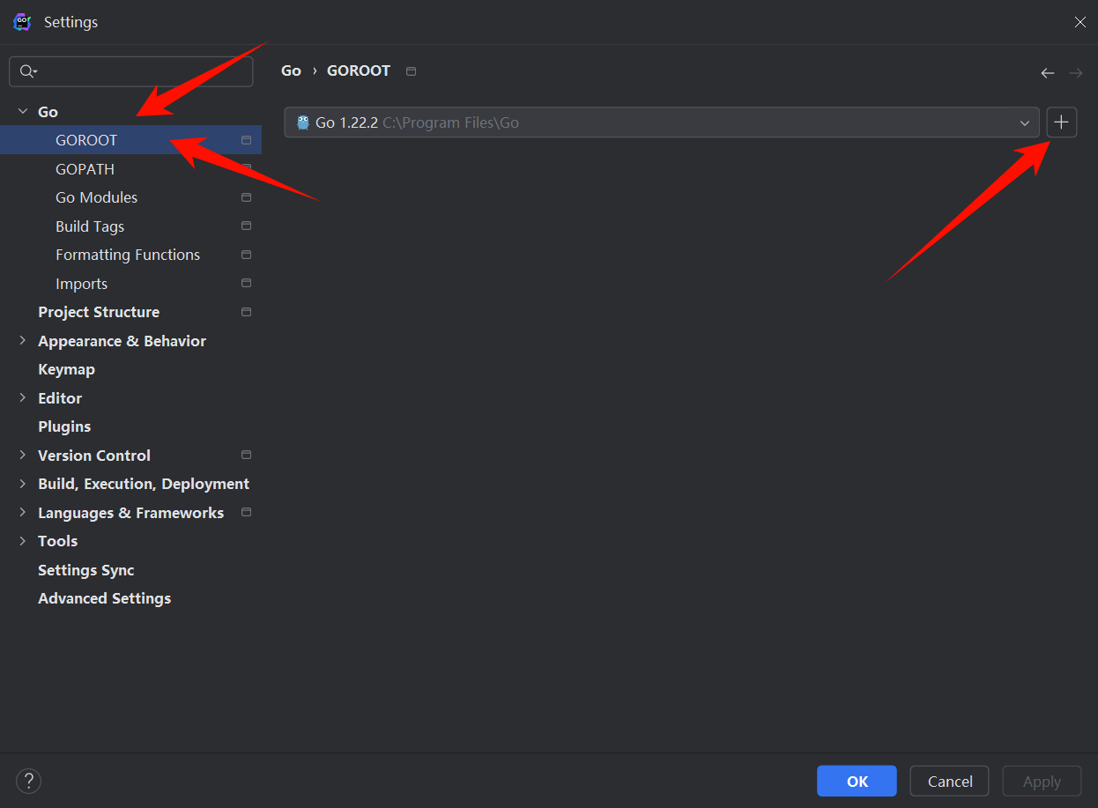The height and width of the screenshot is (808, 1098).
Task: Select GOROOT in the settings tree
Action: tap(130, 140)
